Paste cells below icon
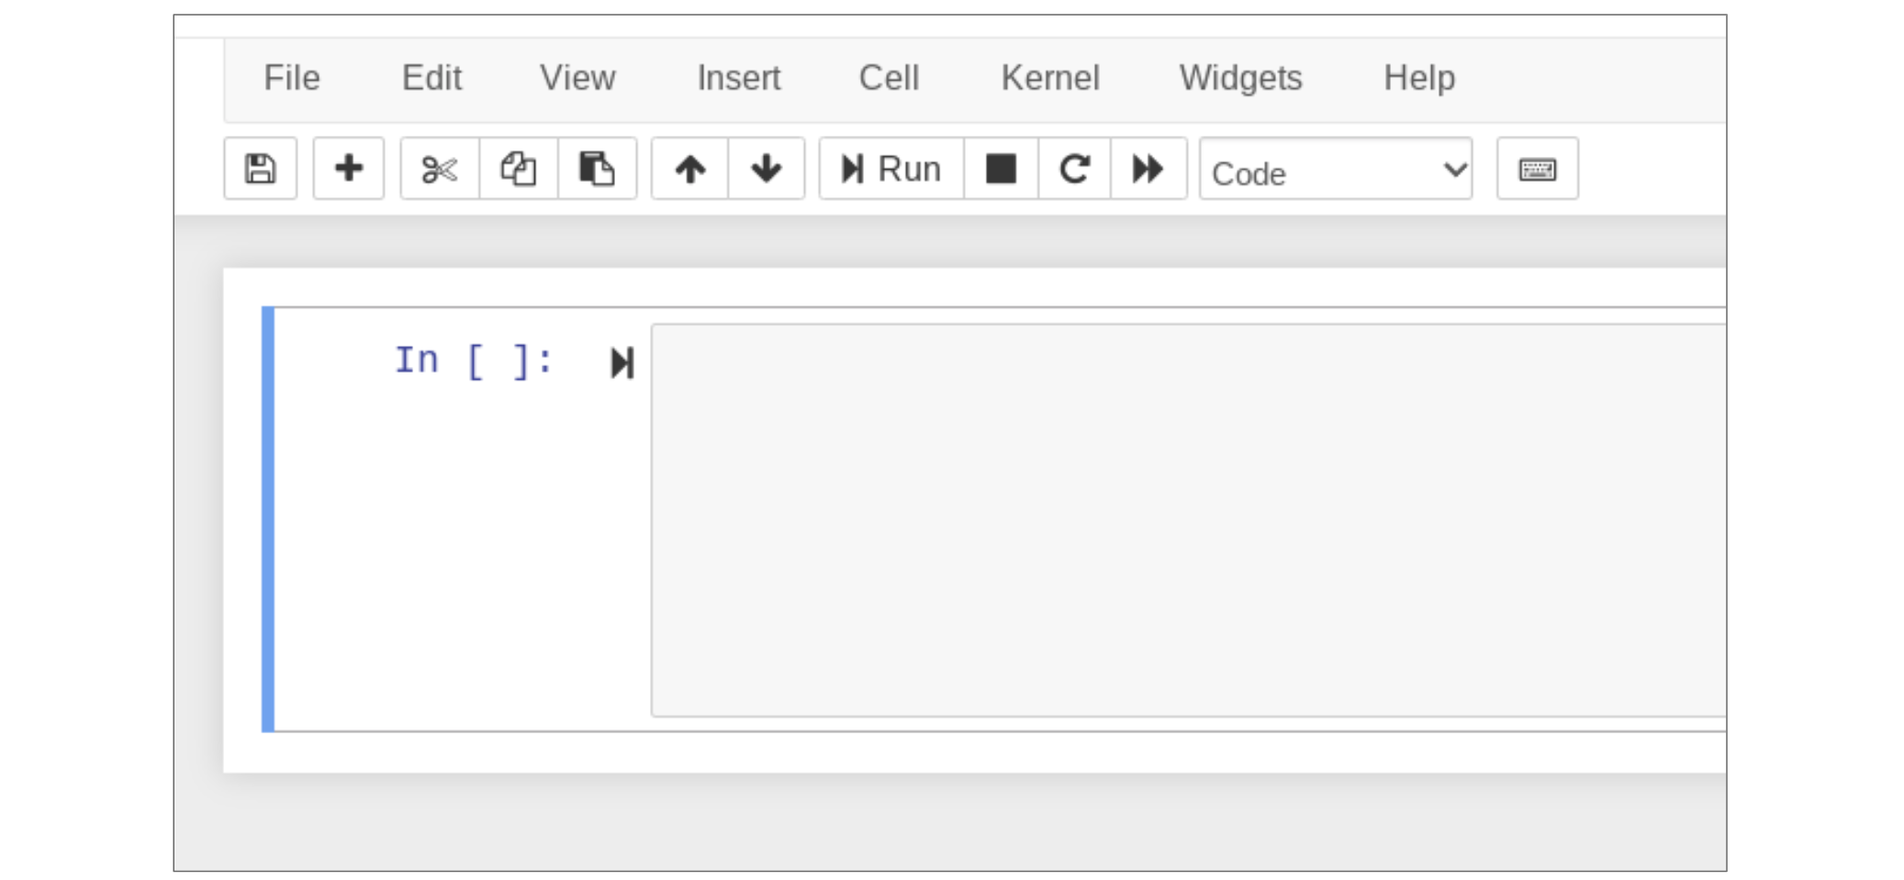The image size is (1904, 880). 597,169
